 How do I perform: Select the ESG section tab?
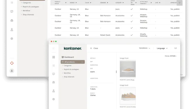(x=92, y=69)
